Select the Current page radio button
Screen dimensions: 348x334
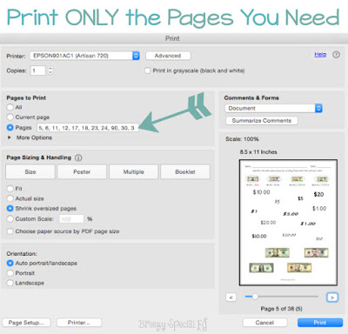tap(10, 117)
